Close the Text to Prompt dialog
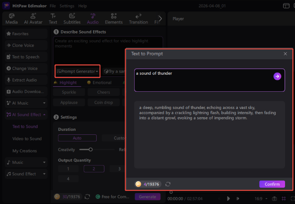Image resolution: width=295 pixels, height=204 pixels. click(285, 54)
